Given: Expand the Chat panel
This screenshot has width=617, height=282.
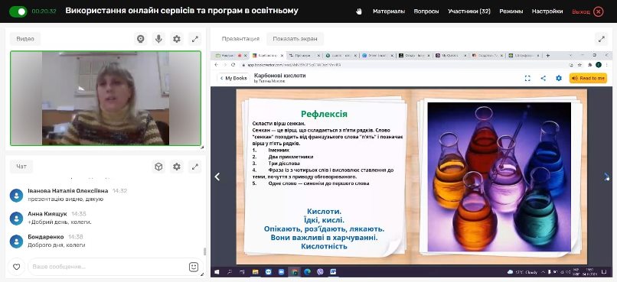Looking at the screenshot, I should (x=194, y=167).
